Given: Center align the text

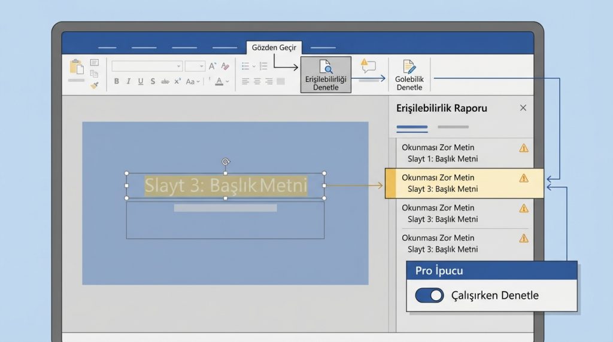Looking at the screenshot, I should click(257, 81).
